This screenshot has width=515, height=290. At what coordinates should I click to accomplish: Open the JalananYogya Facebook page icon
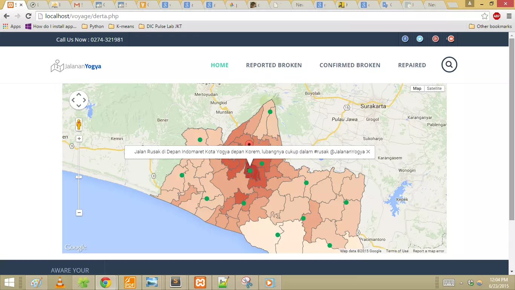[405, 39]
